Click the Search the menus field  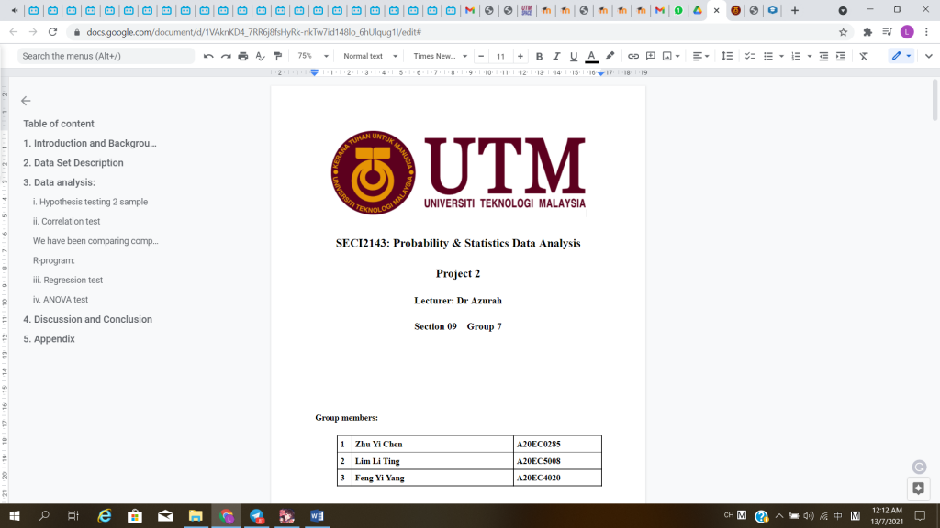pos(106,56)
